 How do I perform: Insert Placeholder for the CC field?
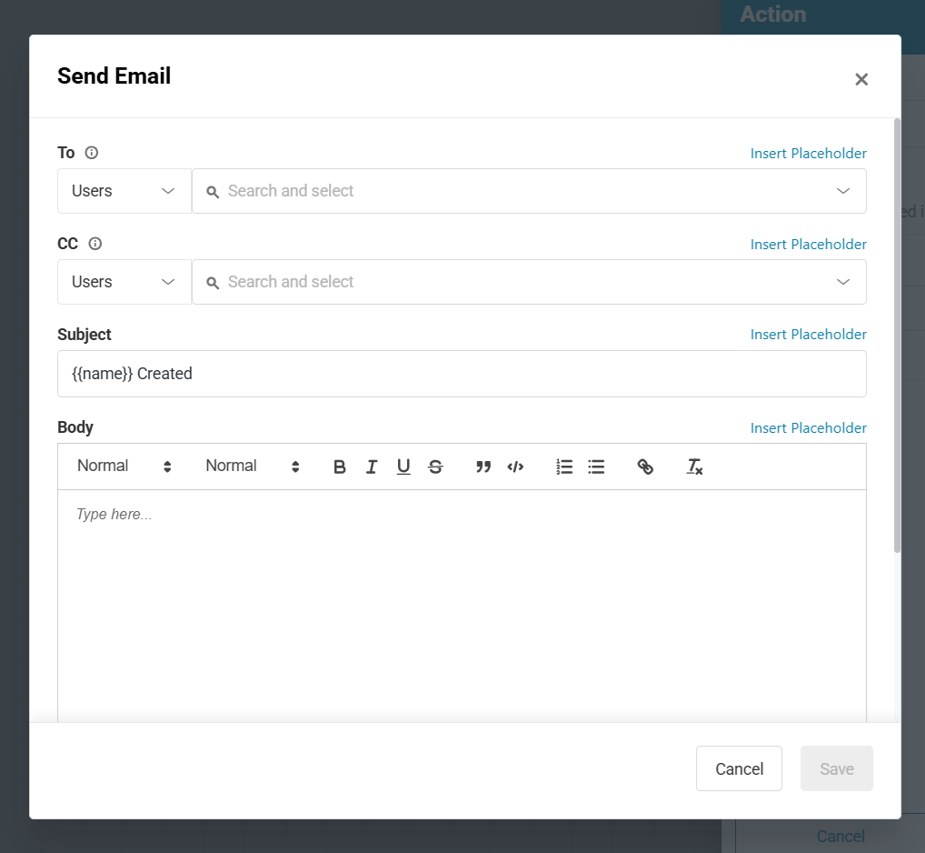coord(808,245)
